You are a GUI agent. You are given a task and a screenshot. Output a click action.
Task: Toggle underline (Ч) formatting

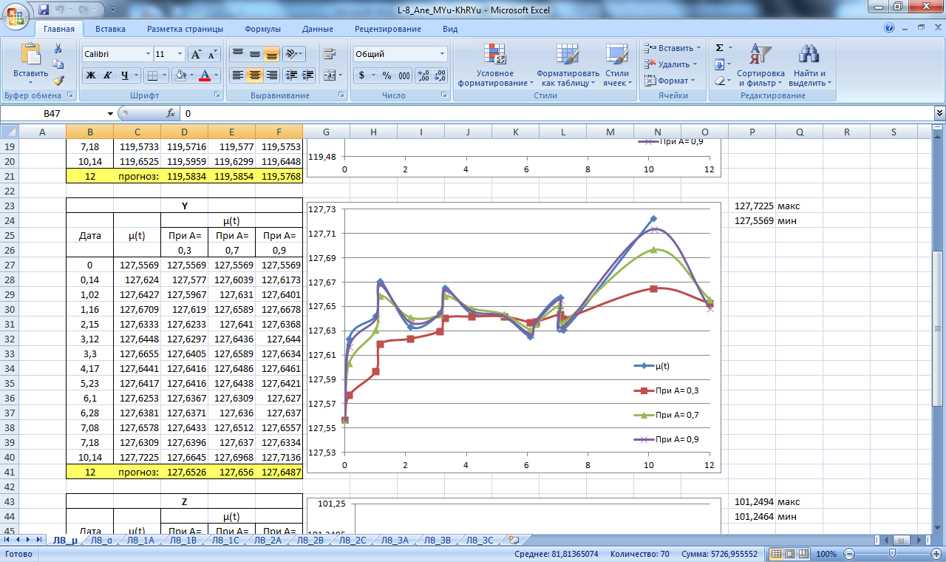[125, 75]
